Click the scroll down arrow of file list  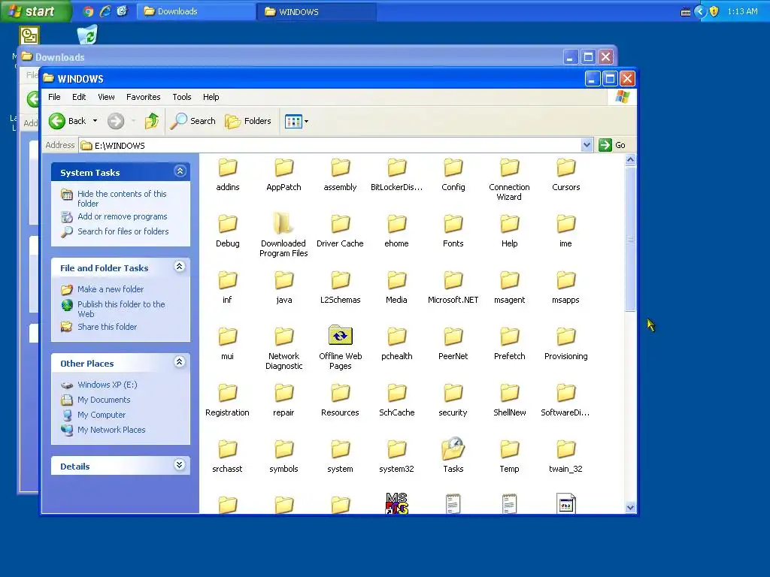(x=630, y=508)
